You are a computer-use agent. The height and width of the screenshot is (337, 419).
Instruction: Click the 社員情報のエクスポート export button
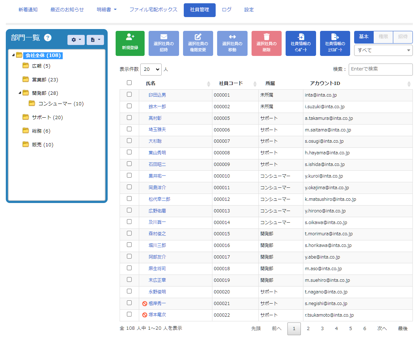tap(335, 43)
